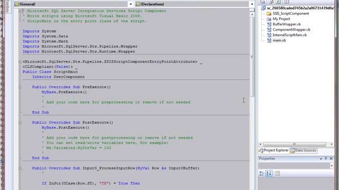Screen dimensions: 339x190
Task: Click 'Imports System.Math' line
Action: [x=45, y=41]
